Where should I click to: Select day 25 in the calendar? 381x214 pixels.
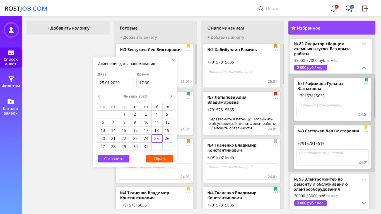pos(157,138)
